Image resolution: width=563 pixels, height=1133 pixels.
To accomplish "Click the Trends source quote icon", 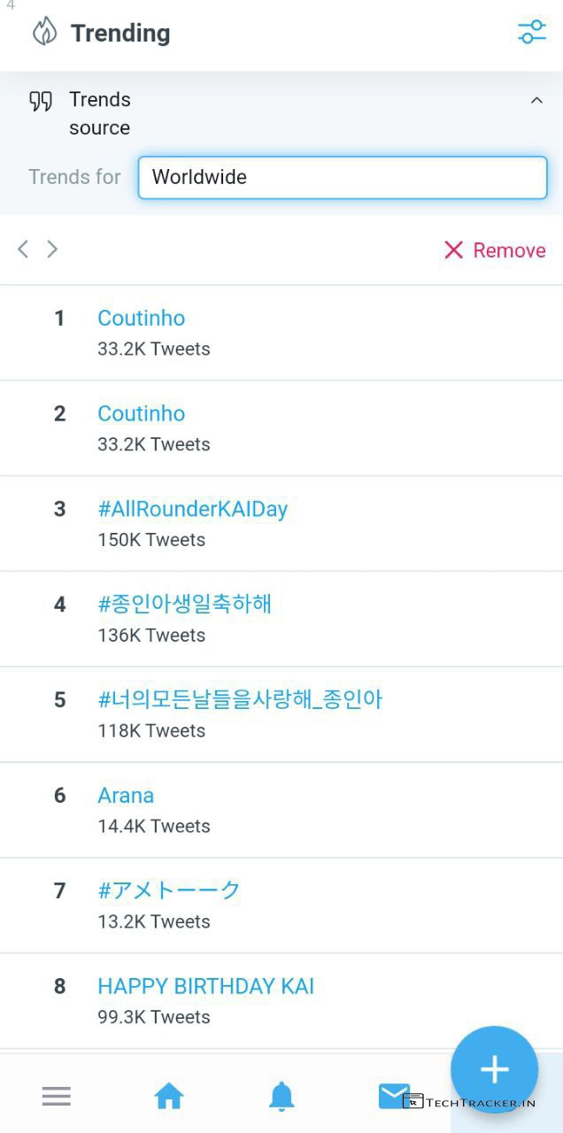I will [x=41, y=101].
